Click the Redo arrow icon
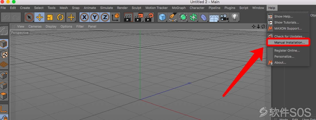This screenshot has width=316, height=120. click(x=16, y=17)
